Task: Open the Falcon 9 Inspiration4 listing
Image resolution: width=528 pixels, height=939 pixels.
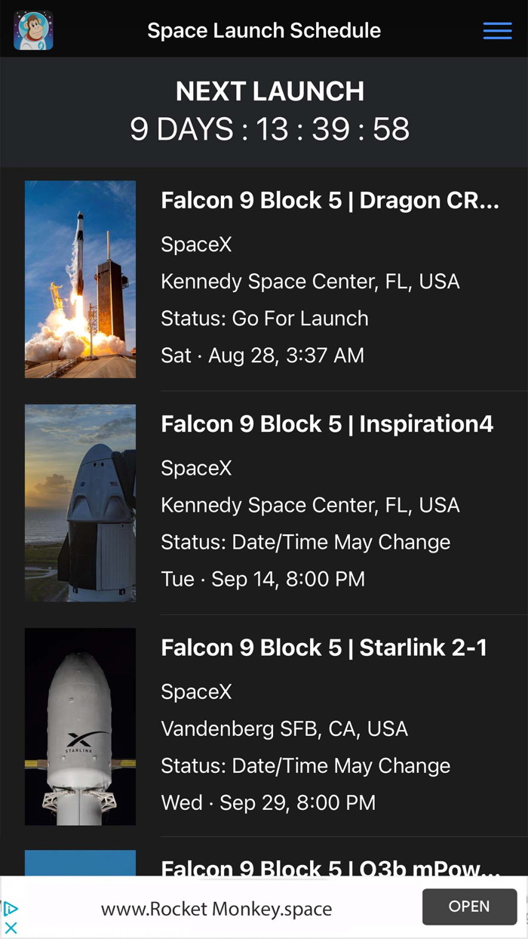Action: tap(327, 423)
